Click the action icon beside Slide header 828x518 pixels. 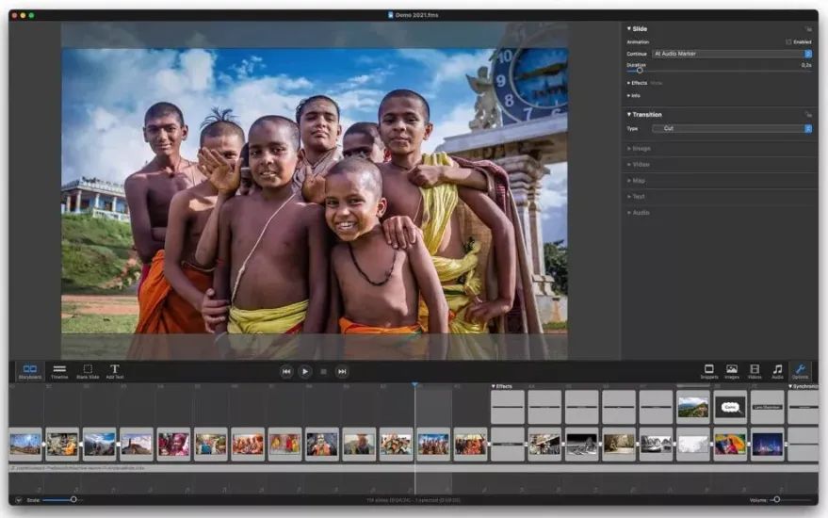tap(808, 29)
